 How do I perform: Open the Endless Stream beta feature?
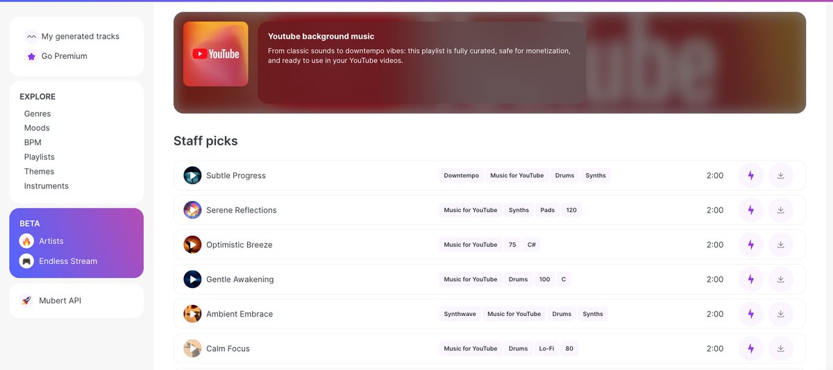coord(68,261)
